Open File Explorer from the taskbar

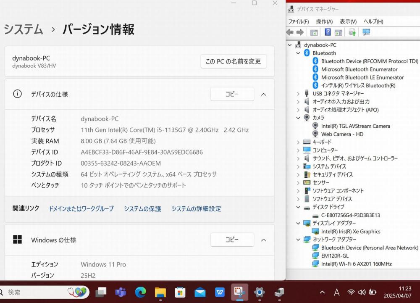[x=160, y=292]
